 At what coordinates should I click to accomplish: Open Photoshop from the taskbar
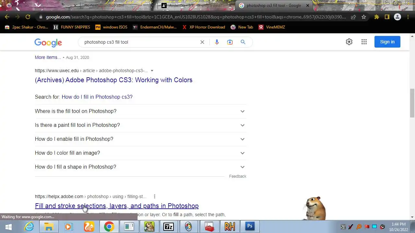[250, 227]
